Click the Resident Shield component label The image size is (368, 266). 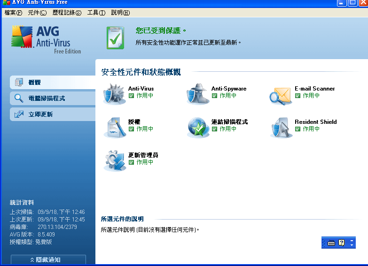316,122
